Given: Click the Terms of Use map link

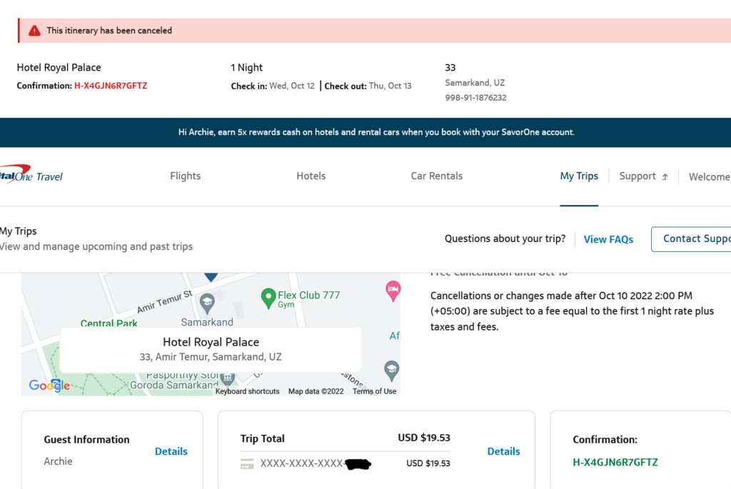Looking at the screenshot, I should pyautogui.click(x=375, y=391).
